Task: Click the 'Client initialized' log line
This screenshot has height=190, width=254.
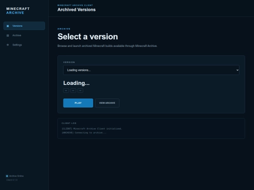Action: [x=92, y=129]
